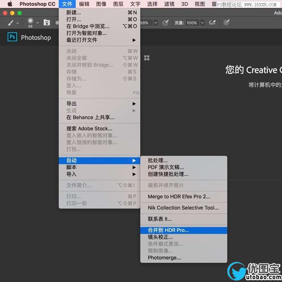Screen dimensions: 282x282
Task: Open the Photoshop CC application menu
Action: click(x=37, y=4)
